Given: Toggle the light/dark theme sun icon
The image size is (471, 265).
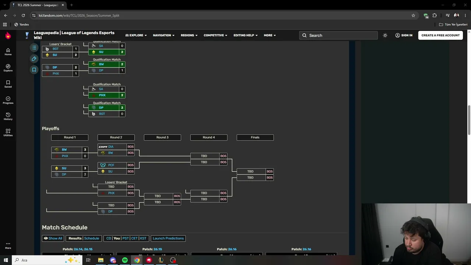Looking at the screenshot, I should point(385,35).
